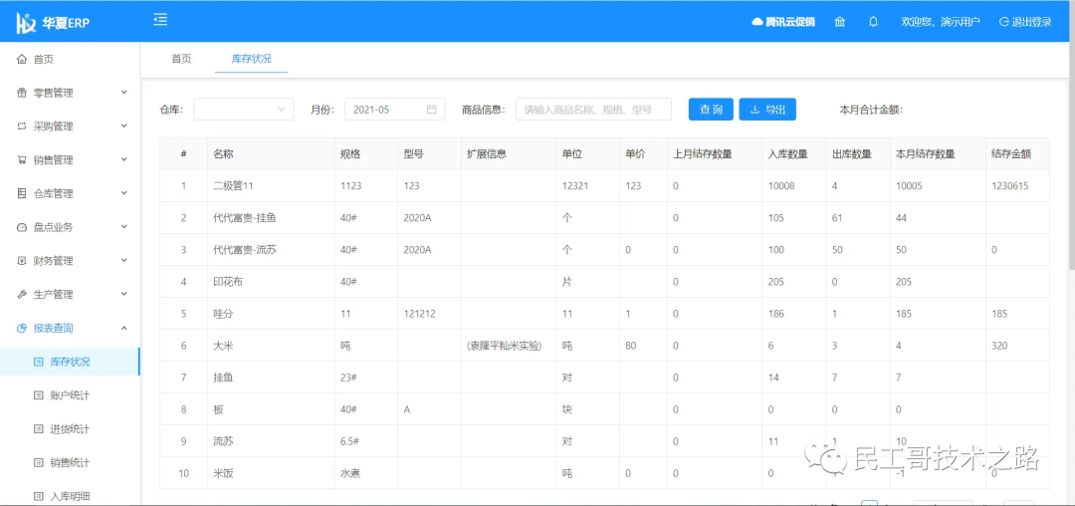Click the 首页 item in sidebar

pos(70,60)
